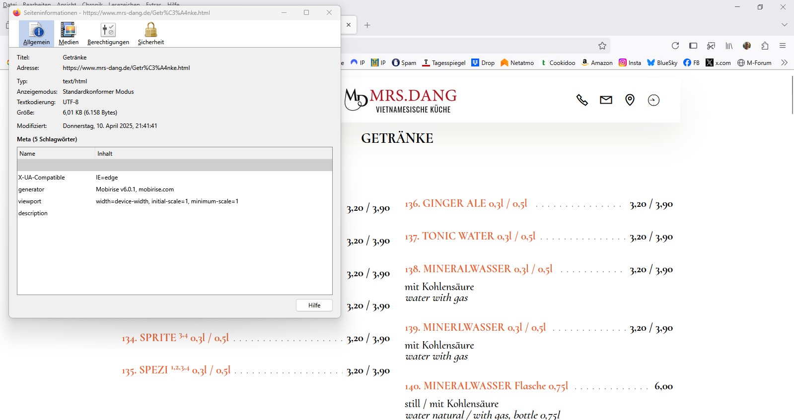
Task: Open the Medien tab in page info
Action: [69, 34]
